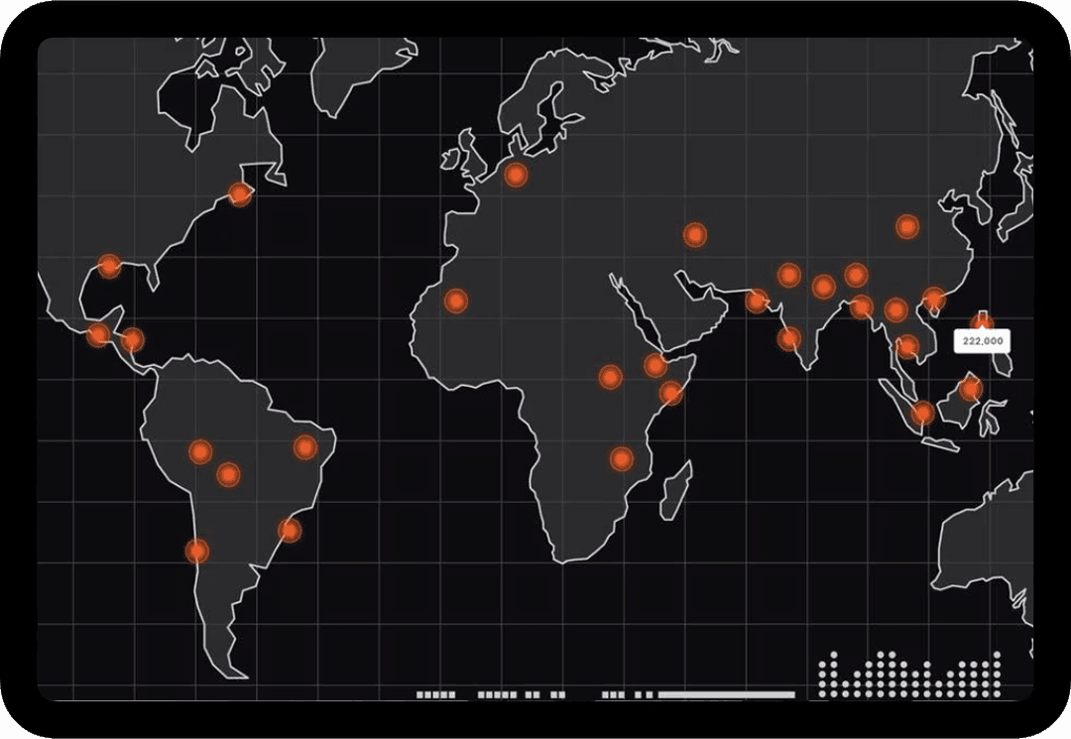Select the northeastern Brazil coast marker

pos(305,447)
